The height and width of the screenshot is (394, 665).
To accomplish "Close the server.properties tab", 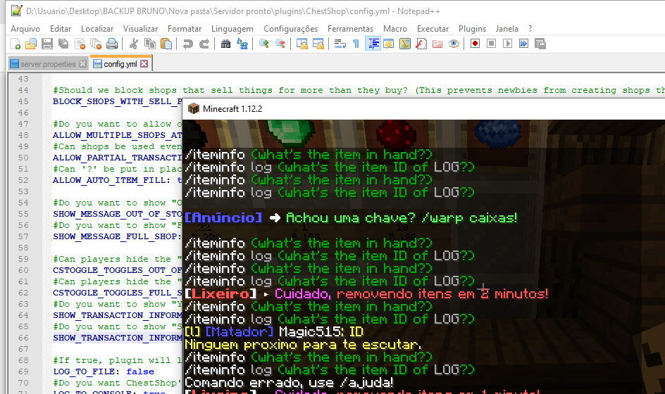I will tap(82, 64).
